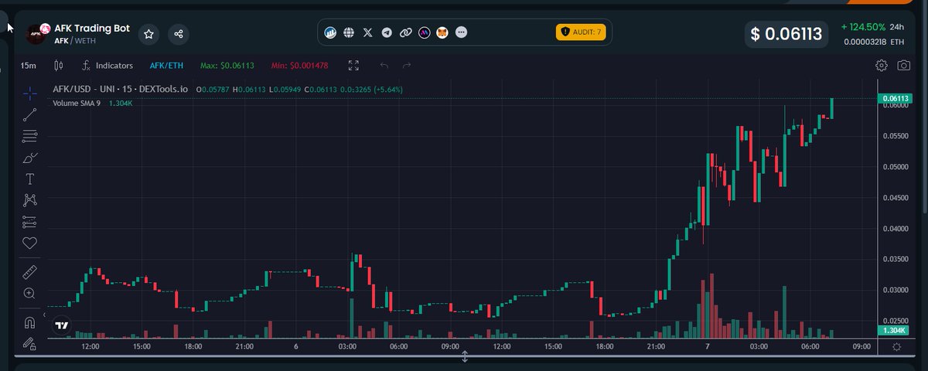Click the AFK Trading Bot token logo
The width and height of the screenshot is (928, 371).
pyautogui.click(x=38, y=33)
